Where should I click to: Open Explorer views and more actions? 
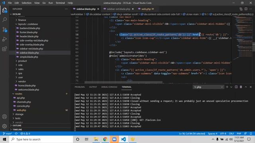[x=66, y=9]
